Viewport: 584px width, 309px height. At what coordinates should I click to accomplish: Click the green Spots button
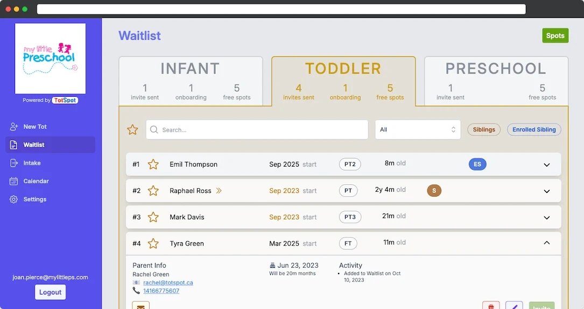555,36
